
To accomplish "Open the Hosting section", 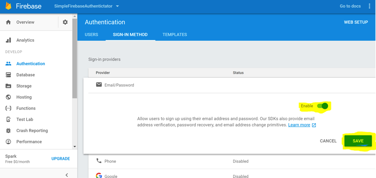I will (x=24, y=97).
